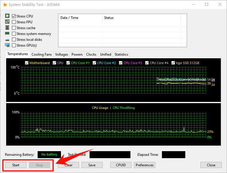The image size is (227, 173).
Task: Click the Remaining Battery label
Action: coord(20,155)
